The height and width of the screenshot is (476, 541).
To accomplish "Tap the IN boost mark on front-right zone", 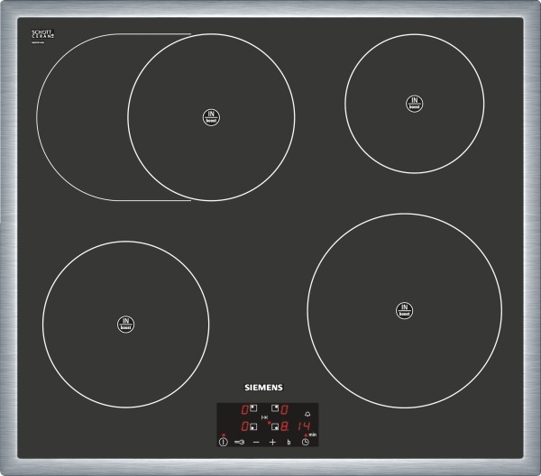I will (403, 310).
